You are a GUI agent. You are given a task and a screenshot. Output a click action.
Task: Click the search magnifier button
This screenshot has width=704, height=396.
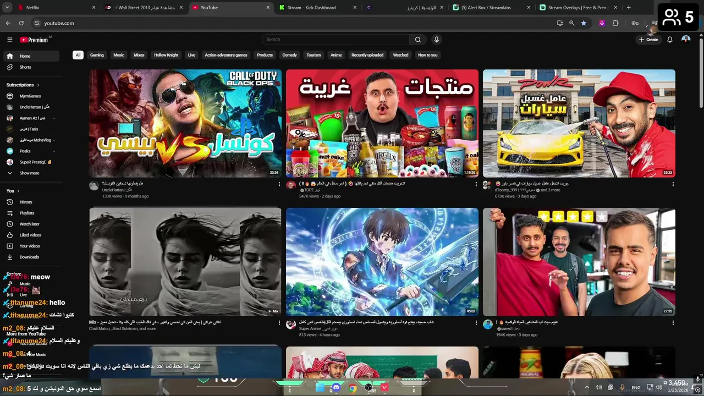coord(417,40)
